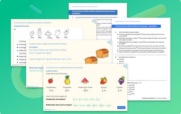This screenshot has height=114, width=181.
Task: Select the 'Strawberries:' label
Action: 51,87
